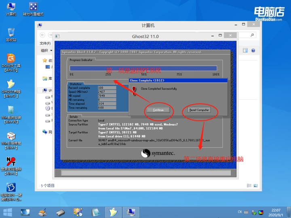
Task: Click search magnifier in 计算机 window
Action: coord(252,35)
